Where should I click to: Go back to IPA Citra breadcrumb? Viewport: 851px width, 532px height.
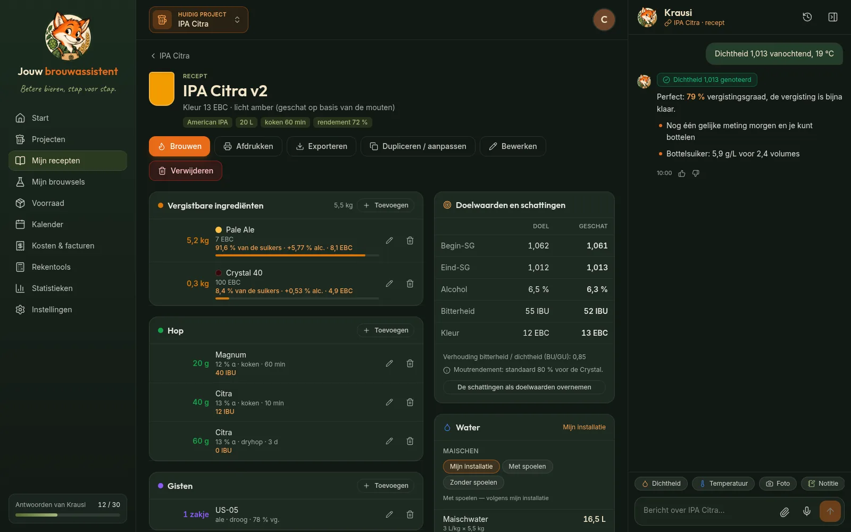(170, 56)
